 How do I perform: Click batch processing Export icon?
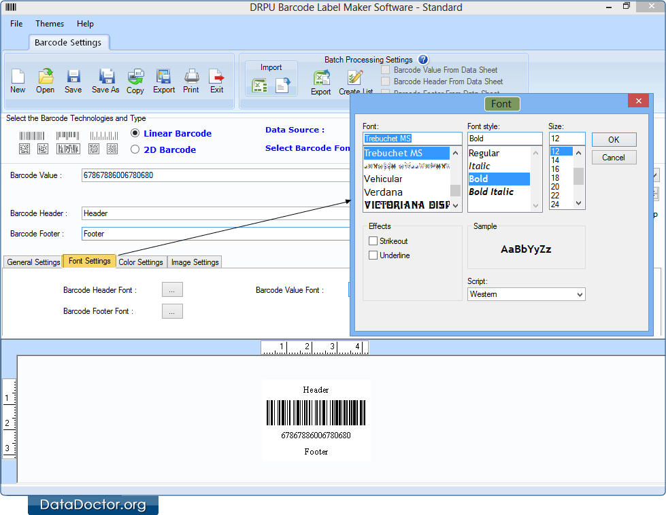pos(322,78)
